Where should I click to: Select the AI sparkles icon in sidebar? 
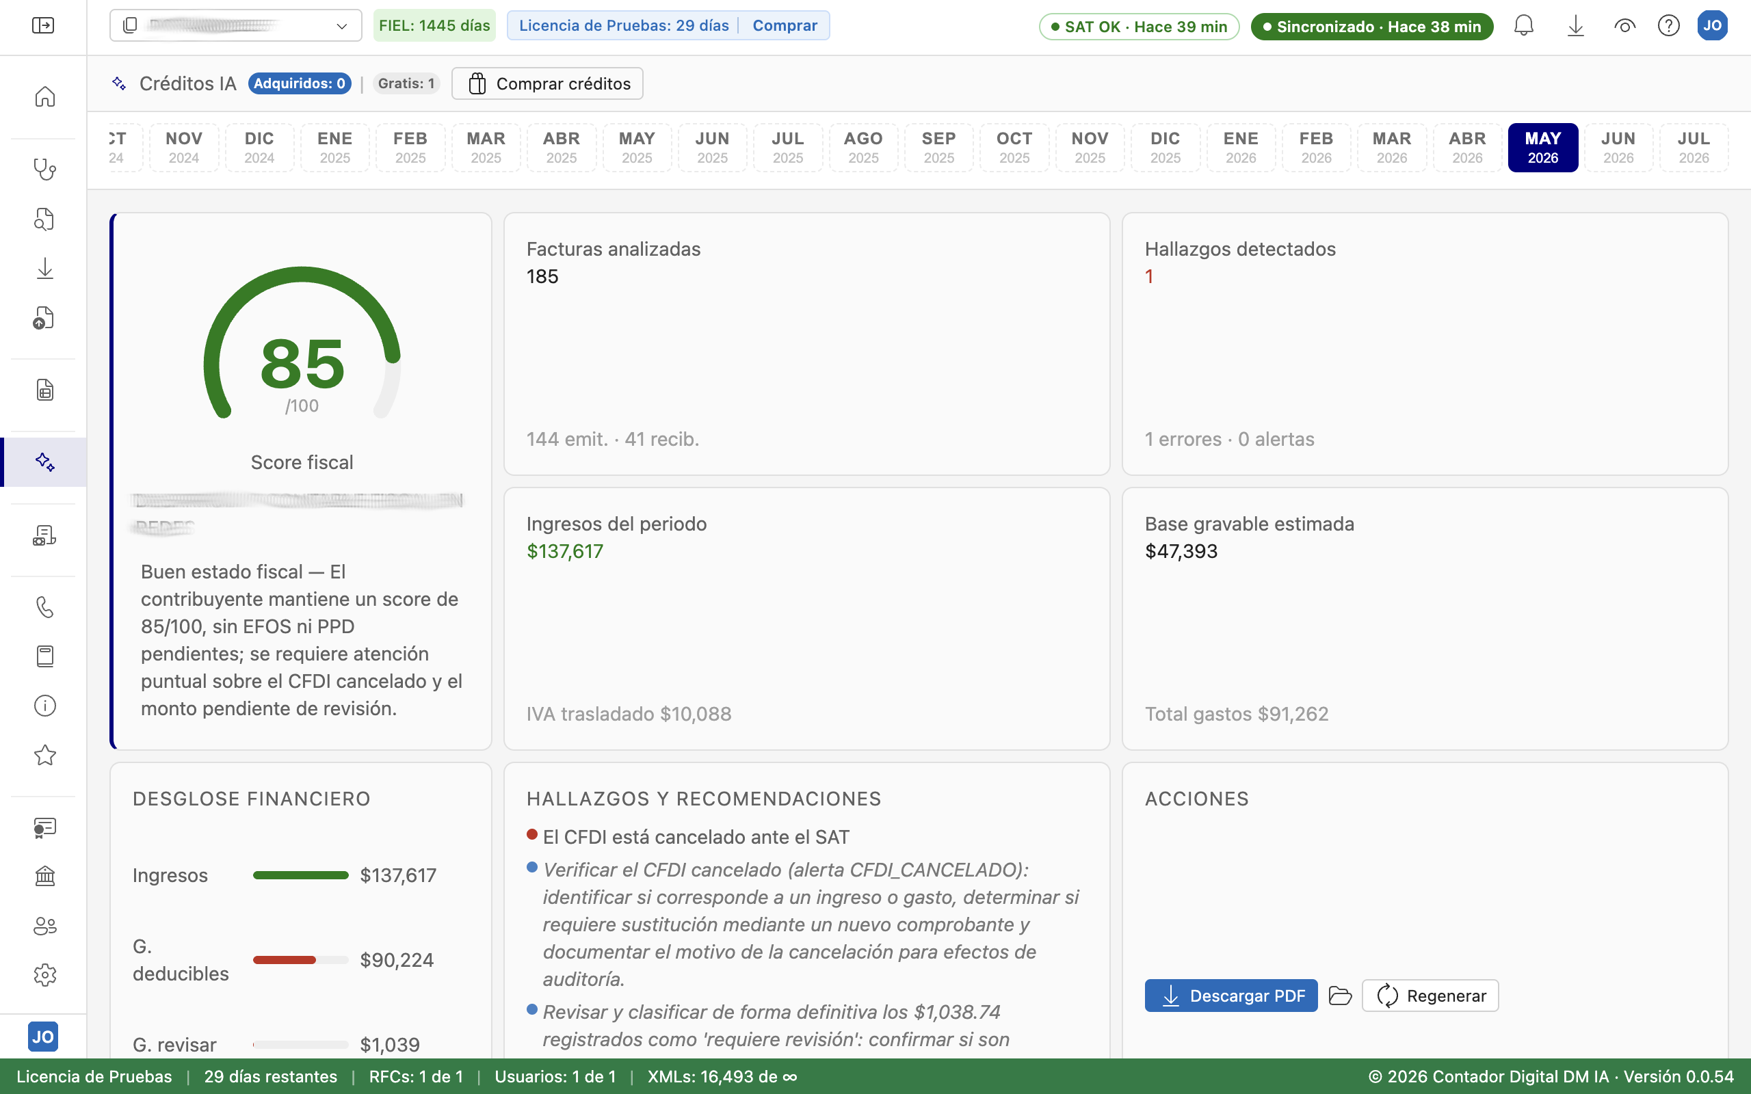click(x=45, y=462)
